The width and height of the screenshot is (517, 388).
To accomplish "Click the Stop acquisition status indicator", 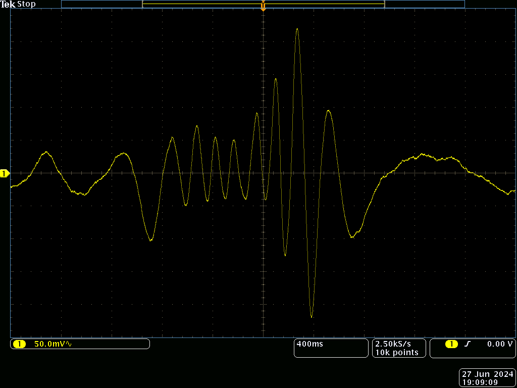I will click(27, 4).
